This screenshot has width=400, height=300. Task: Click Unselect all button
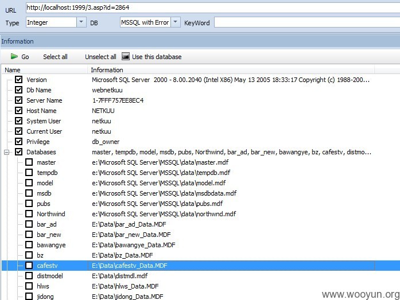(x=100, y=57)
